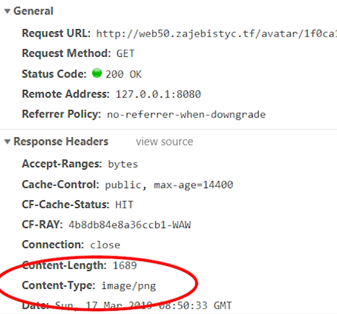
Task: Click the green status code indicator
Action: pos(97,73)
